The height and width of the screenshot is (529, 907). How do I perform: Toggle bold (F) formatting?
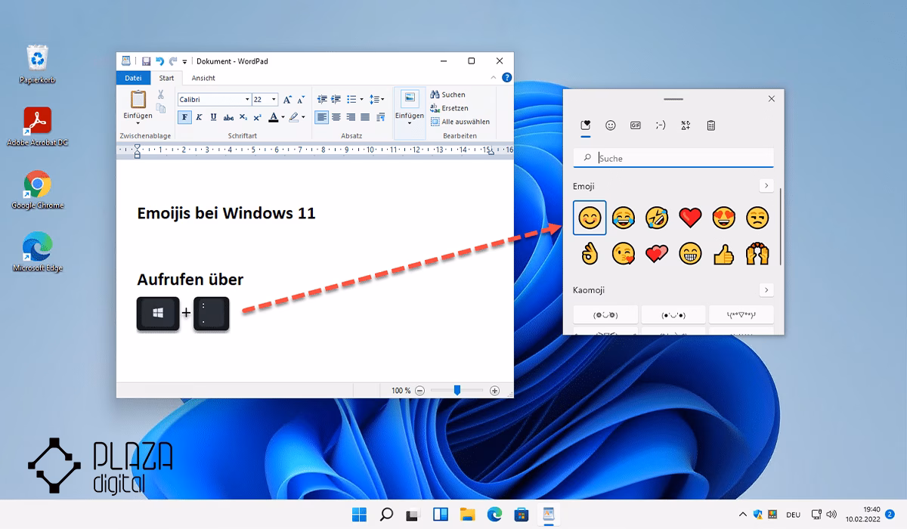(x=184, y=117)
